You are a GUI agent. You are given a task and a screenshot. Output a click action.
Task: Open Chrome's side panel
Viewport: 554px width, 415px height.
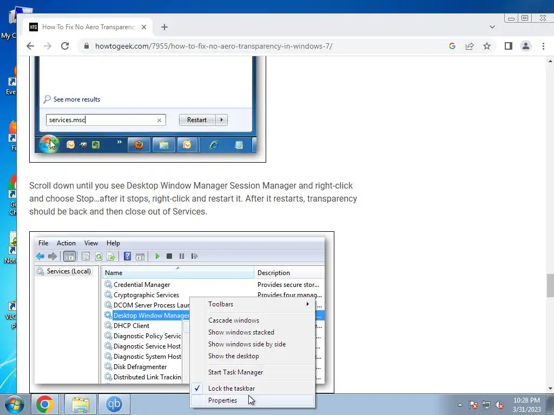(x=508, y=46)
